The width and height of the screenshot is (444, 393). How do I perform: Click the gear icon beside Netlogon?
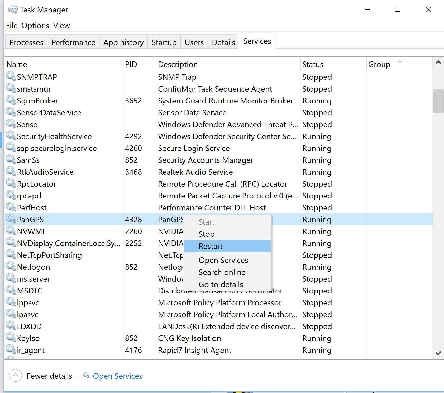[x=11, y=267]
